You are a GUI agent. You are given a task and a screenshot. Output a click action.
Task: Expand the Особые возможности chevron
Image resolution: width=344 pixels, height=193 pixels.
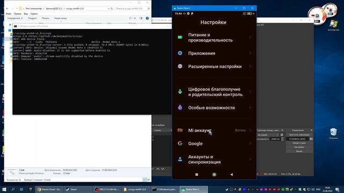coord(250,107)
